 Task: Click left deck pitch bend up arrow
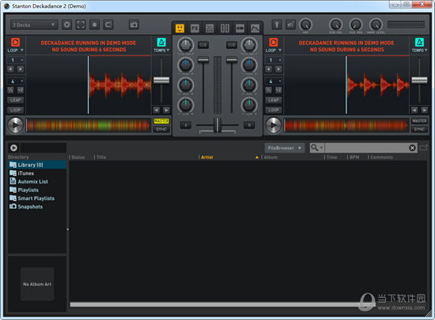(x=166, y=110)
